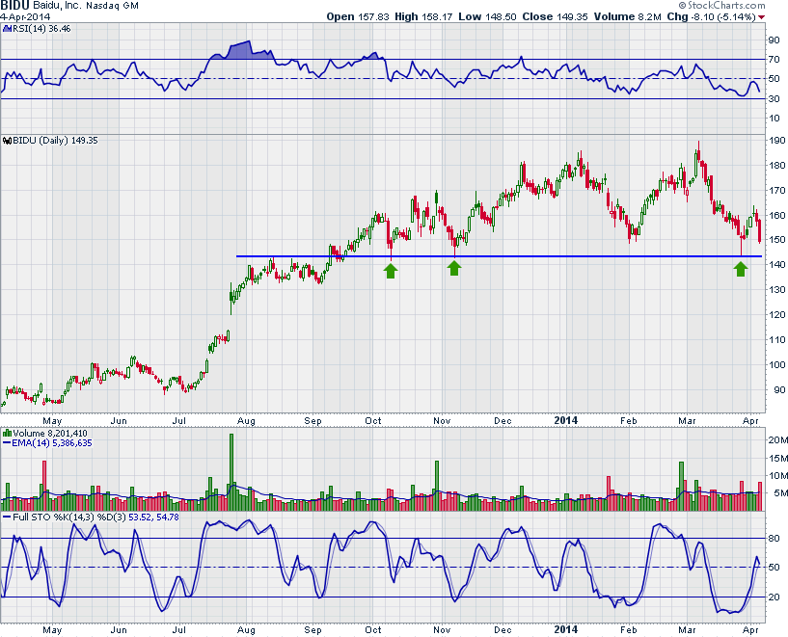Screen dimensions: 788x637
Task: Click the BIDU ticker symbol in header
Action: tap(14, 6)
